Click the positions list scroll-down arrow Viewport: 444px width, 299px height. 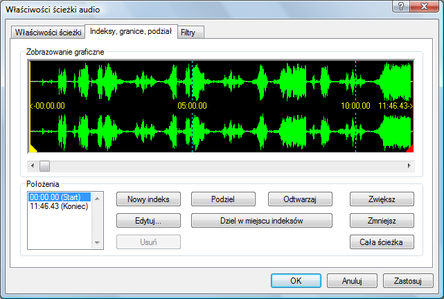(97, 243)
